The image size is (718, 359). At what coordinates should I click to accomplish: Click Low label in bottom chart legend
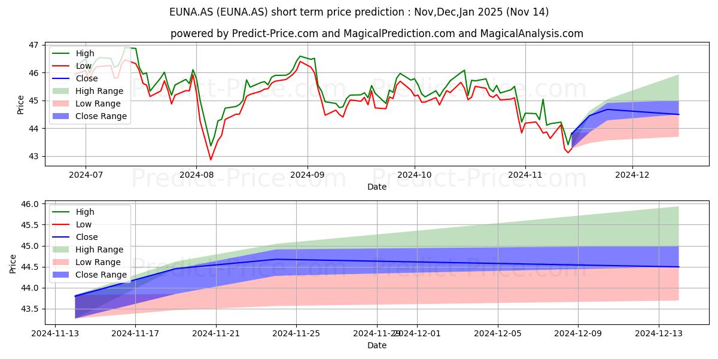(84, 224)
